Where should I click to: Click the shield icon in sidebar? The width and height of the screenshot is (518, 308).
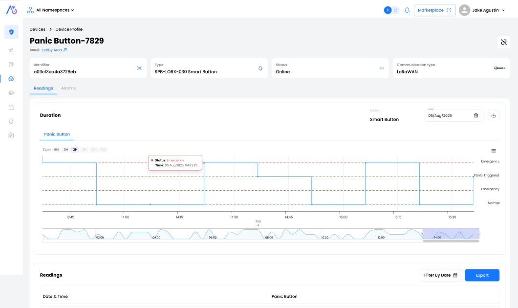(11, 32)
